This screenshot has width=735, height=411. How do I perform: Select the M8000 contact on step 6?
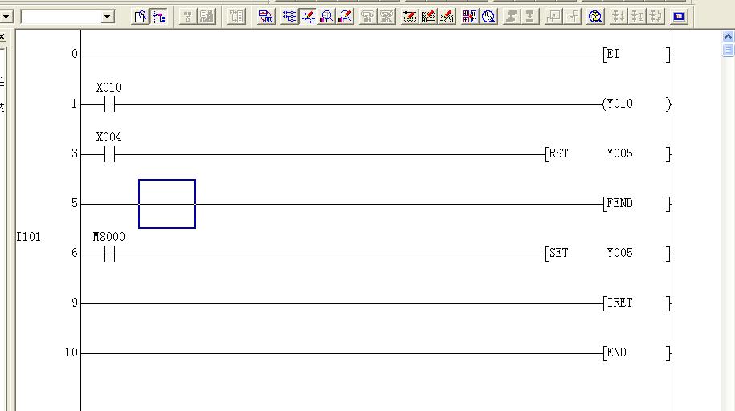pos(109,254)
